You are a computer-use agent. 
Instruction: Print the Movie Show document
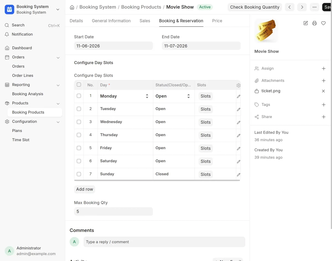314,23
